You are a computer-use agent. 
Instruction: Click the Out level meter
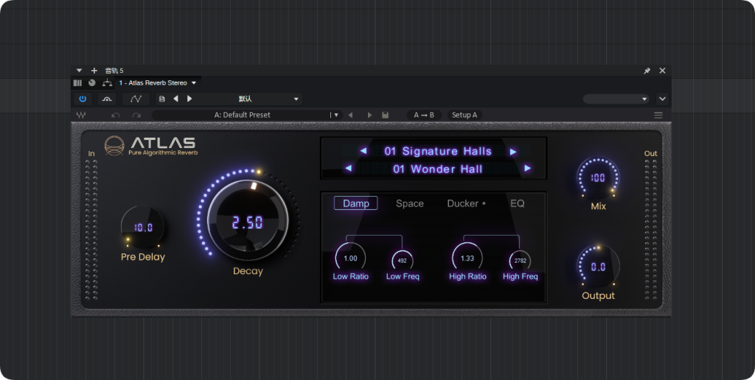[x=650, y=231]
